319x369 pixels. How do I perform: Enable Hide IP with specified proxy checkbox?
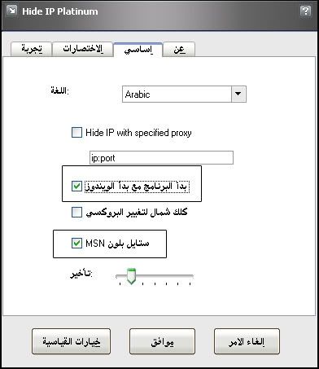[76, 133]
